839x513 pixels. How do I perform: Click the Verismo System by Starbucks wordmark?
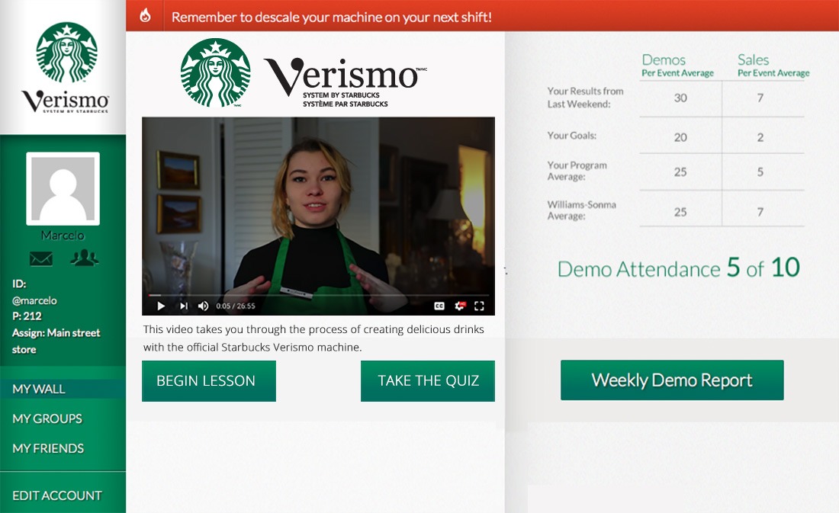(x=346, y=82)
